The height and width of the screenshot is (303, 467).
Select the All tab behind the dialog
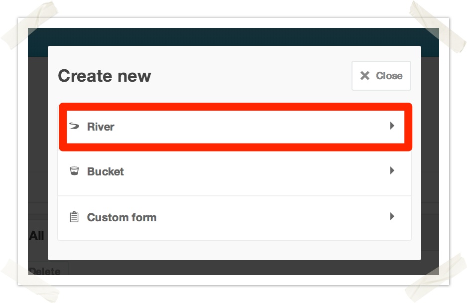(x=36, y=236)
